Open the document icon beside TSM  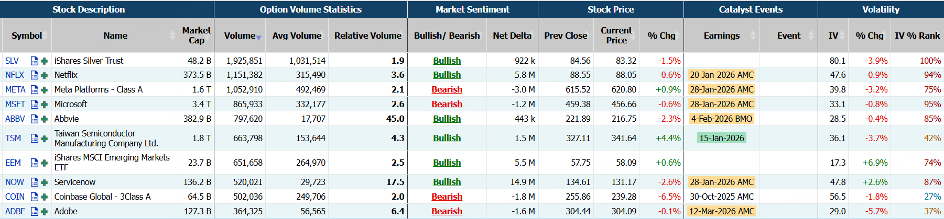click(35, 139)
